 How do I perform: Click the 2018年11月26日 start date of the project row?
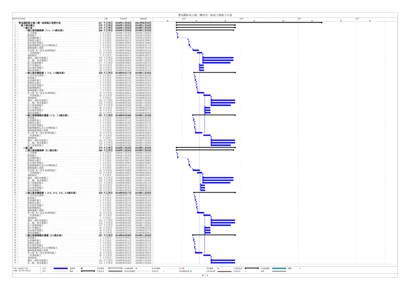[x=124, y=23]
